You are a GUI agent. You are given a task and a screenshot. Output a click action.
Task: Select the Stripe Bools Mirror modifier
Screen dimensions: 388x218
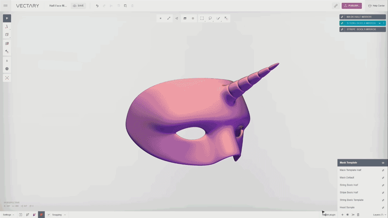(x=362, y=29)
